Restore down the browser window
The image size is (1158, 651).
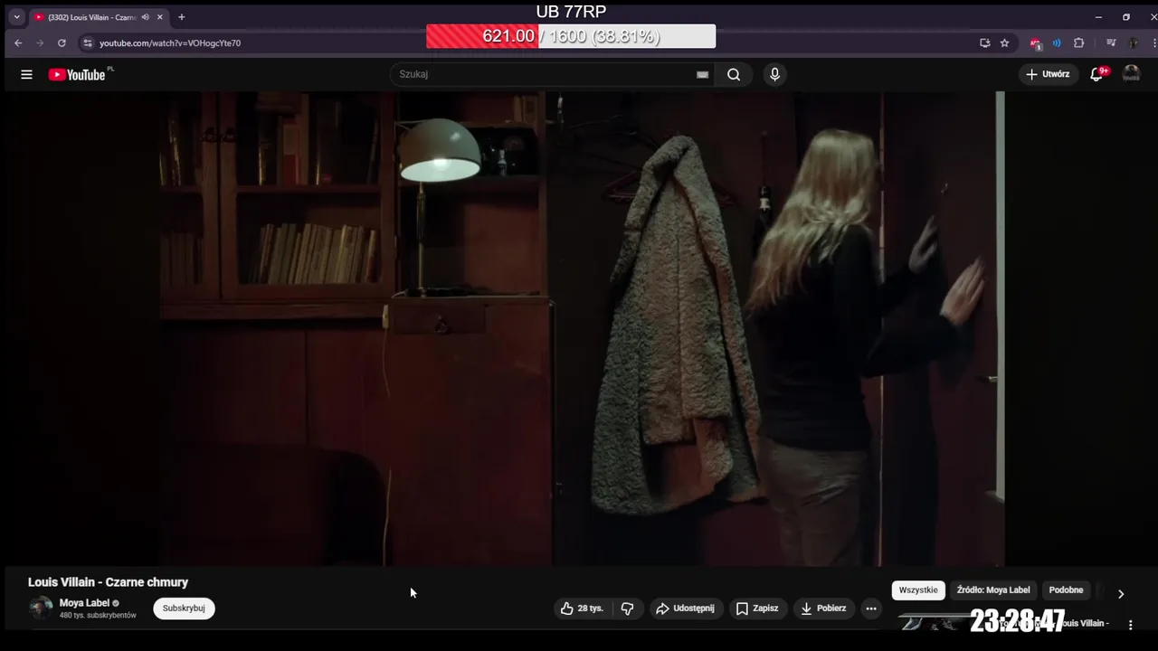[1126, 17]
